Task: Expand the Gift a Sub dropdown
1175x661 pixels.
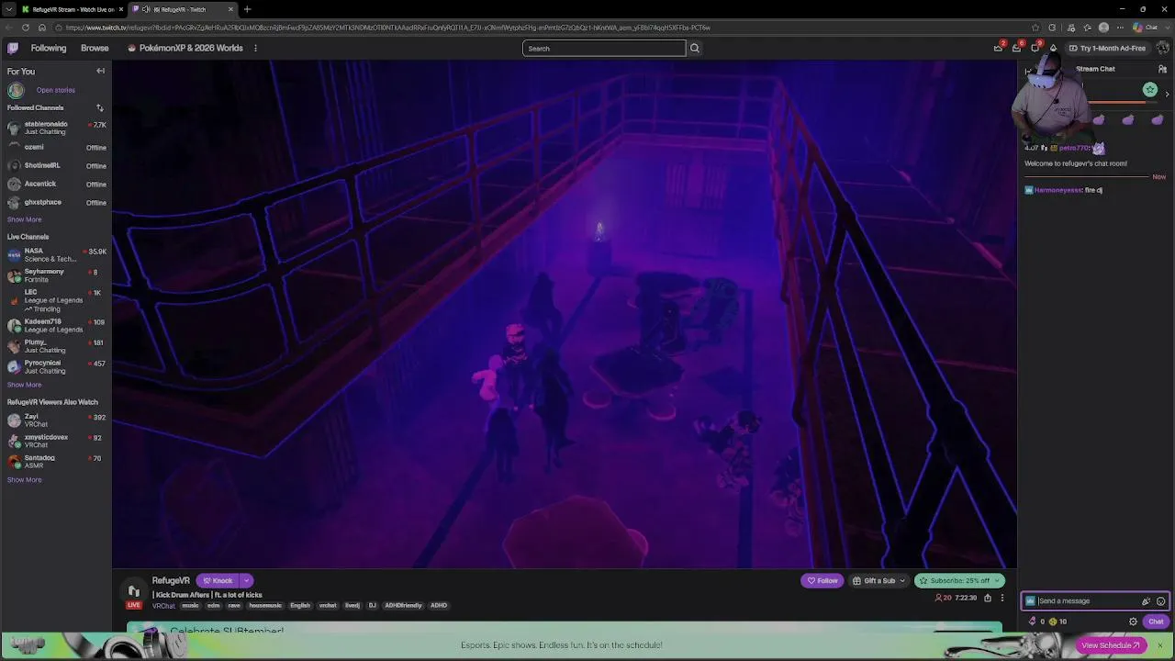Action: [902, 581]
